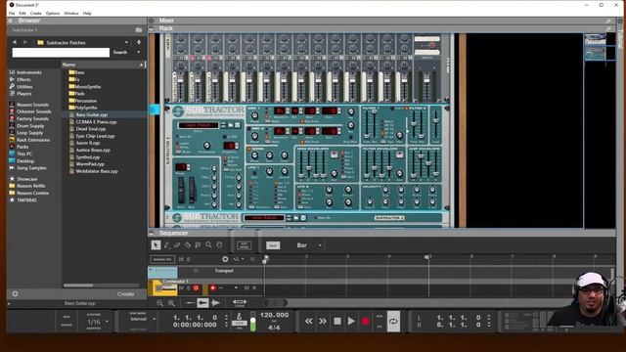Select the arrow Selection tool in sequencer
This screenshot has width=626, height=352.
(156, 245)
